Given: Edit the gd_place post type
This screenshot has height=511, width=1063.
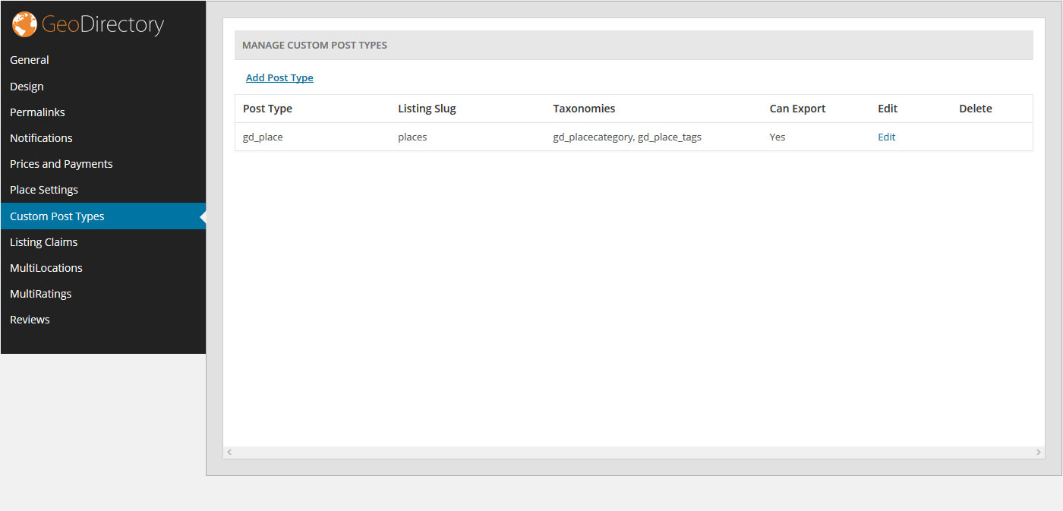Looking at the screenshot, I should (886, 137).
